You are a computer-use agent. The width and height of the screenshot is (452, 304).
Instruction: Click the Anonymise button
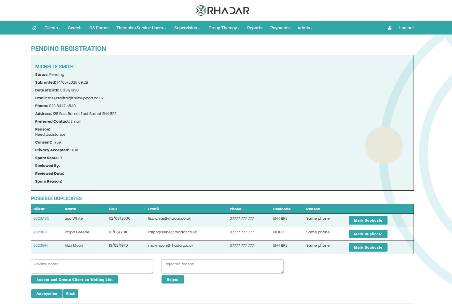tap(47, 294)
